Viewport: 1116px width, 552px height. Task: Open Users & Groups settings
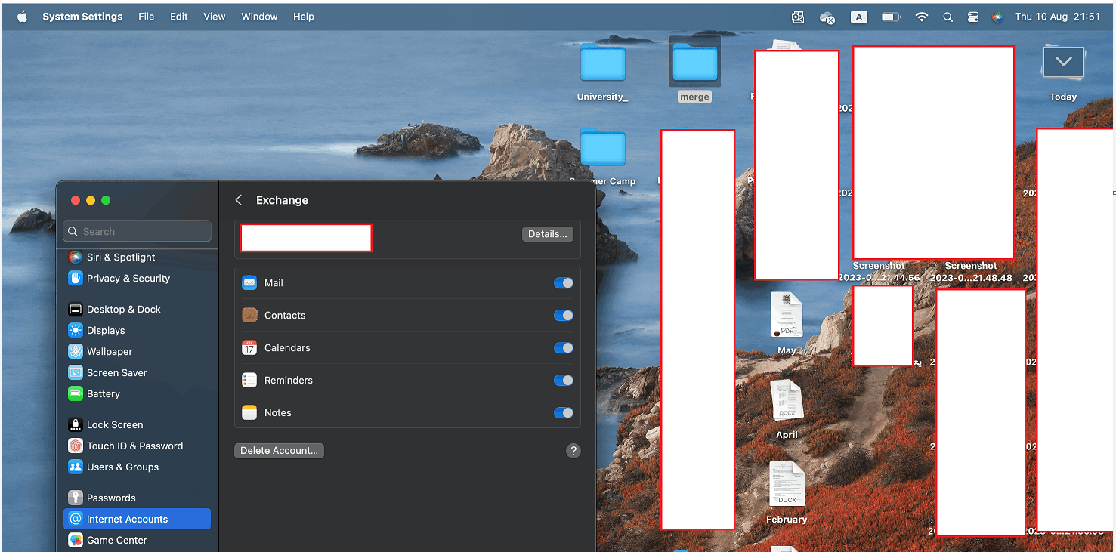click(x=113, y=467)
